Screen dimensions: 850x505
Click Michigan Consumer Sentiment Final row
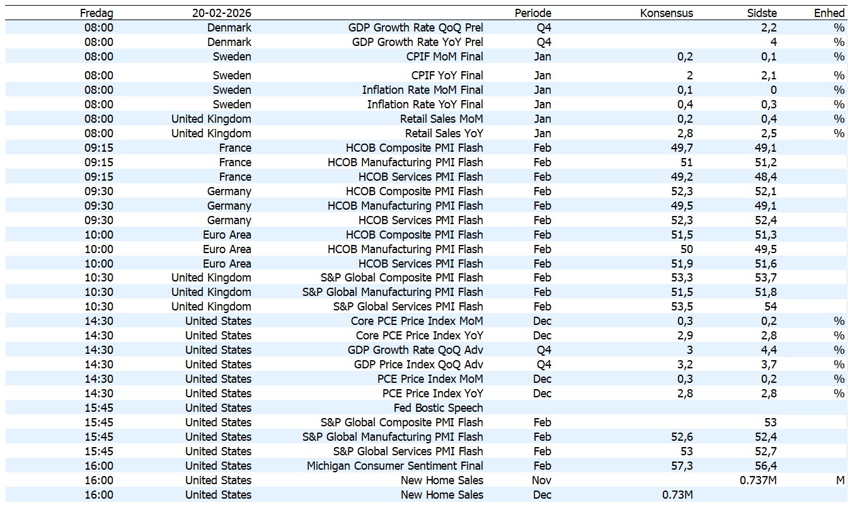[394, 466]
